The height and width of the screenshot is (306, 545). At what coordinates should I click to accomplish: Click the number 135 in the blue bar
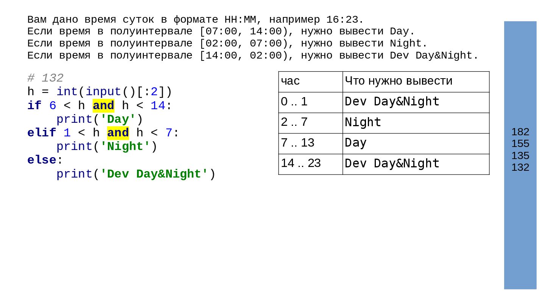[x=520, y=156]
